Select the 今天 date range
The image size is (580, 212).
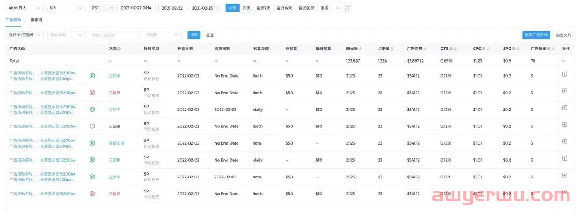(x=232, y=8)
